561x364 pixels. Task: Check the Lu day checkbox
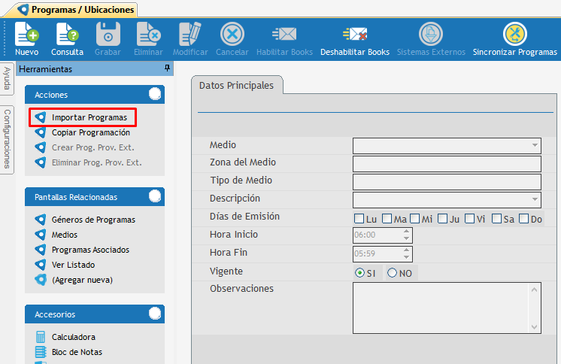360,220
